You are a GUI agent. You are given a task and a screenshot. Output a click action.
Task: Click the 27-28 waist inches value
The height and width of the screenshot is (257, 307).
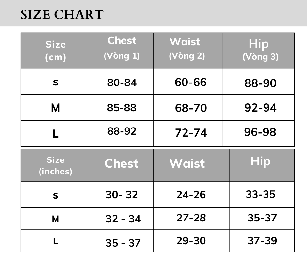coord(191,218)
